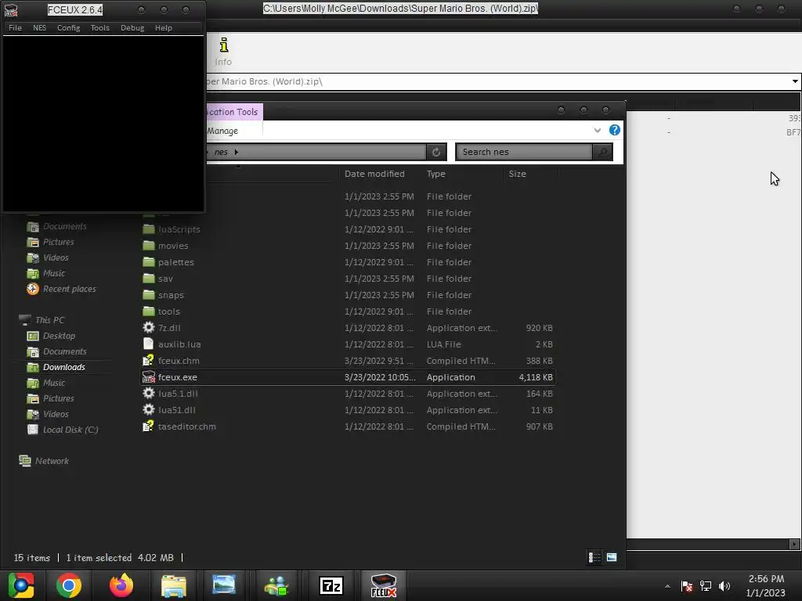Switch to large icons view in status bar
The image size is (802, 601).
(x=612, y=557)
